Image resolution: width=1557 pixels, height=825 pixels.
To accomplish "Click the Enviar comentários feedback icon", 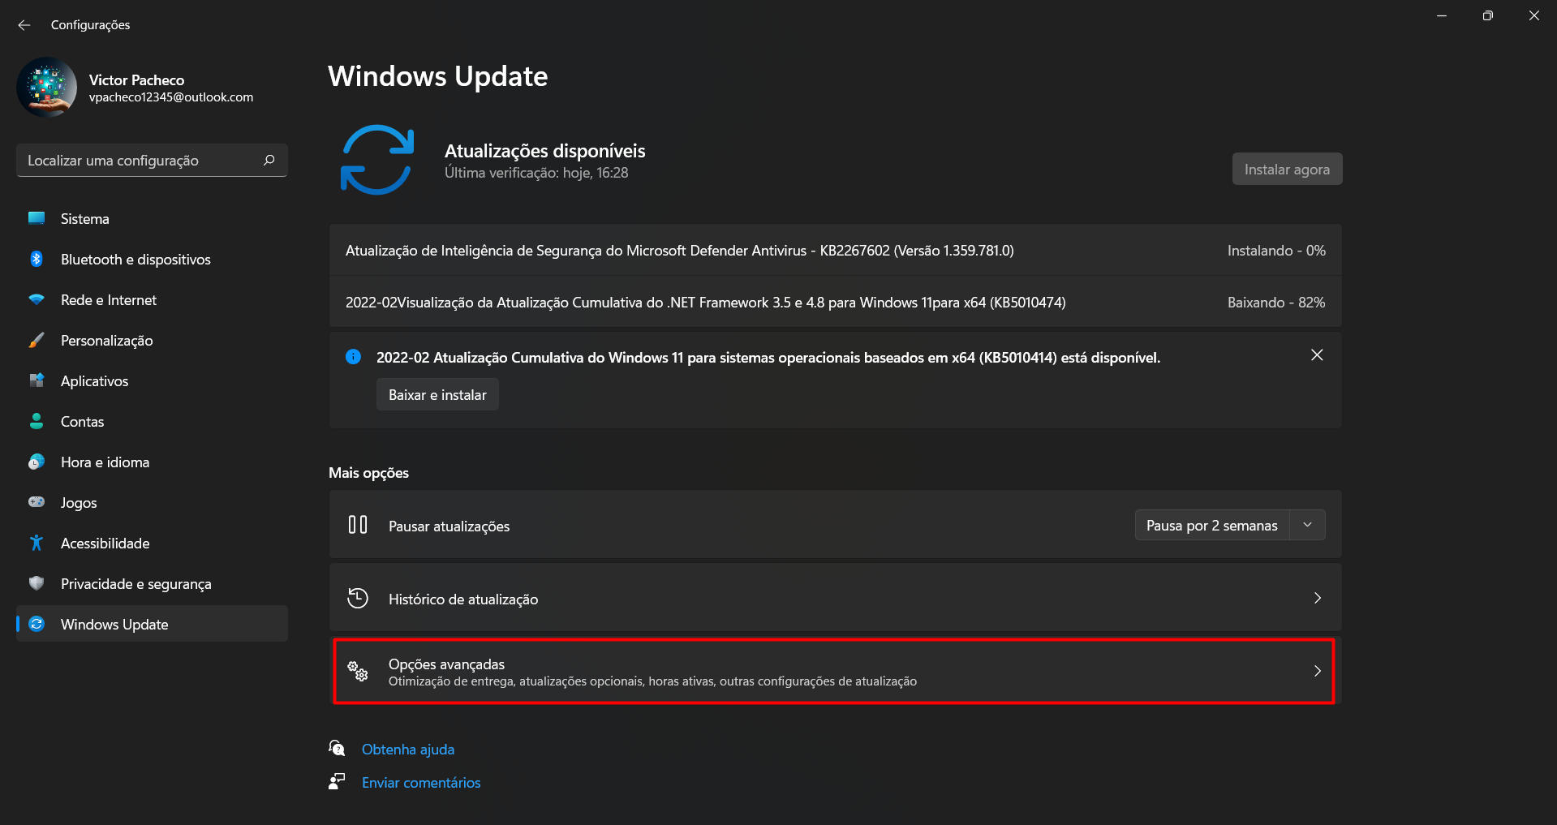I will click(337, 781).
